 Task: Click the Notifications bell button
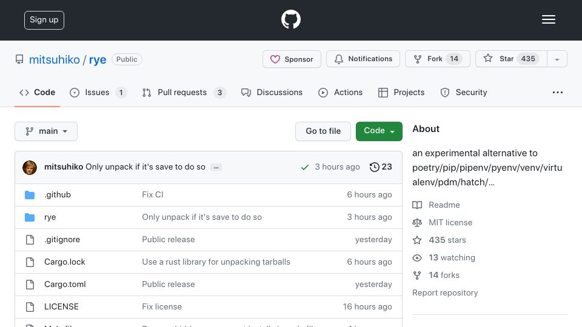[x=363, y=59]
